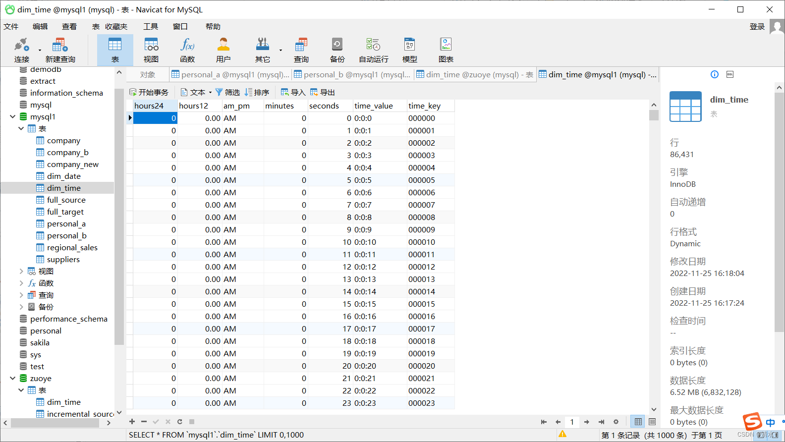The height and width of the screenshot is (442, 785).
Task: Show the general info panel
Action: pos(715,74)
